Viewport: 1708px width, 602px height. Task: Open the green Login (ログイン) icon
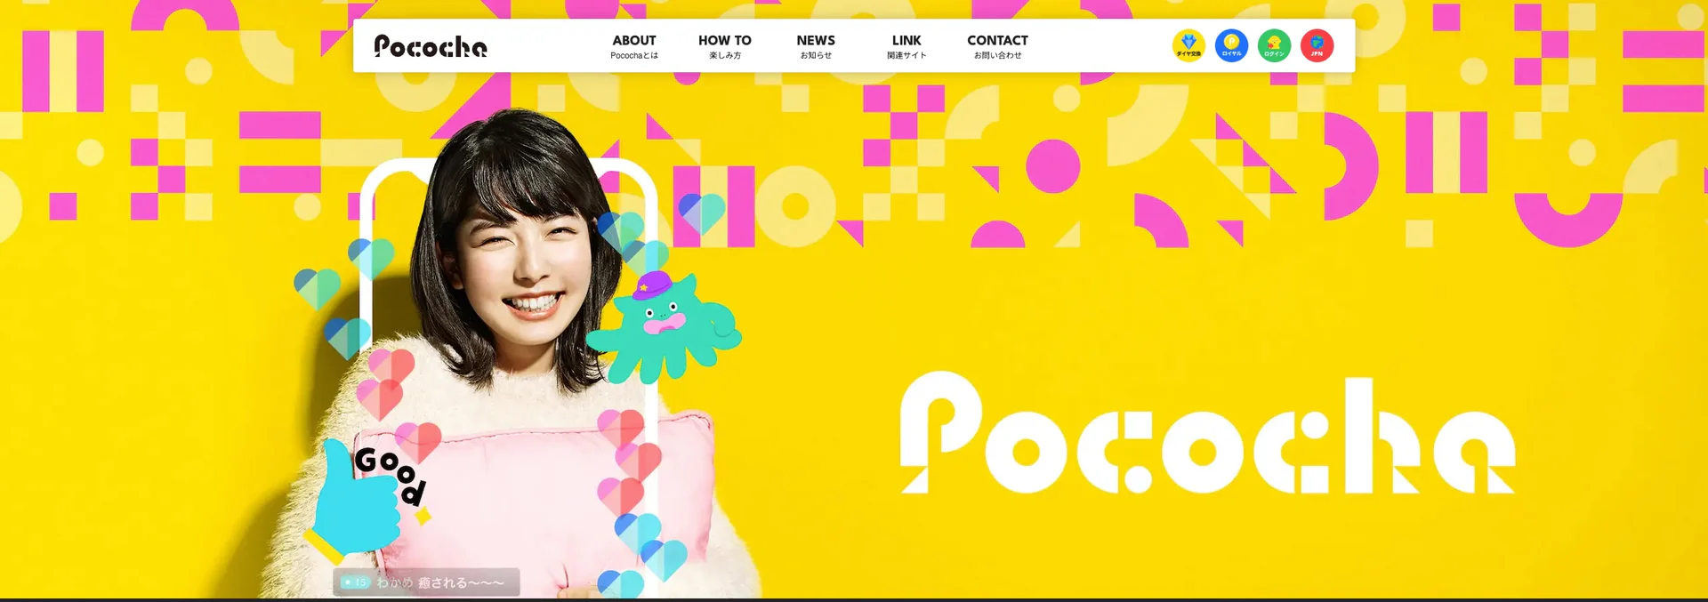pos(1274,45)
